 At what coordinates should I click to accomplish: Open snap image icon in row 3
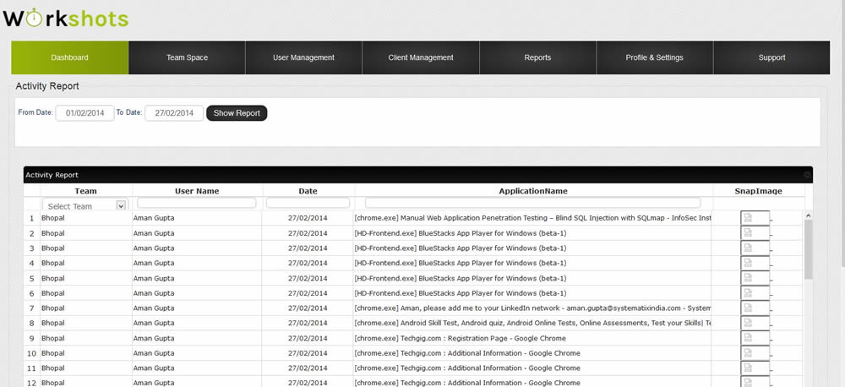[747, 248]
